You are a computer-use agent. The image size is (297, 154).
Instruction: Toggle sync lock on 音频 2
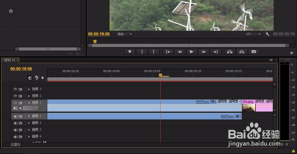click(x=20, y=123)
